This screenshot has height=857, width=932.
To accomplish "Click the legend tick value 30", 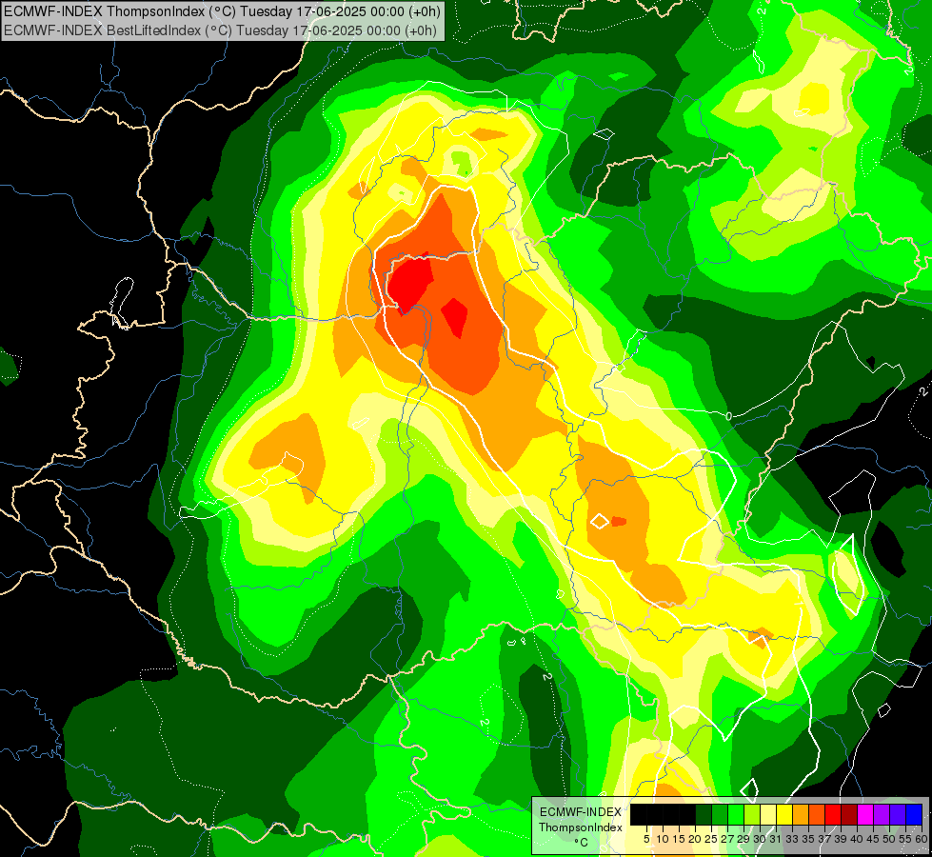I will click(761, 839).
